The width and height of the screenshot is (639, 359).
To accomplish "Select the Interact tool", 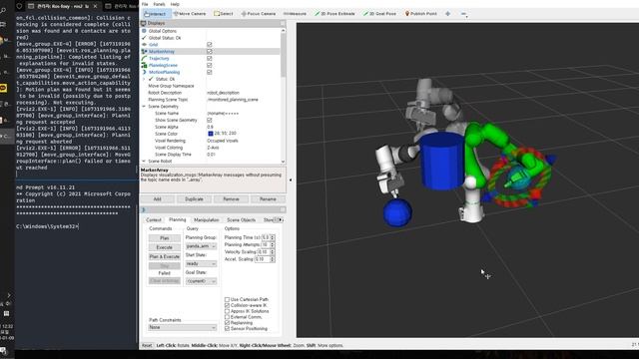I will [156, 13].
